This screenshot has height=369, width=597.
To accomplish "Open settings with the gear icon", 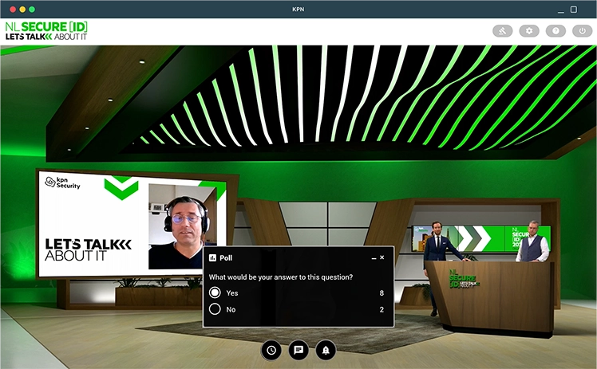I will tap(529, 31).
